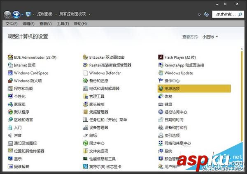Click the refresh button near address bar
The width and height of the screenshot is (247, 174).
coord(206,14)
